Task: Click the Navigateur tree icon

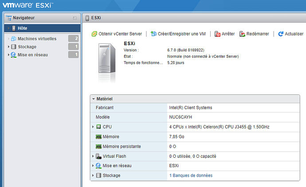Action: pos(8,18)
